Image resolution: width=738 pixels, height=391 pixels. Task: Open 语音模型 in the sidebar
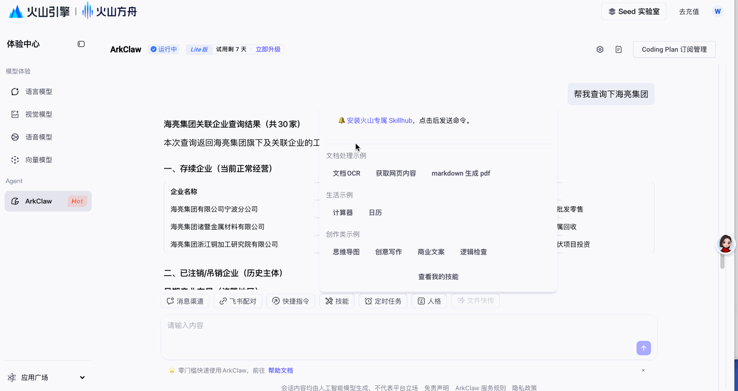pyautogui.click(x=48, y=137)
